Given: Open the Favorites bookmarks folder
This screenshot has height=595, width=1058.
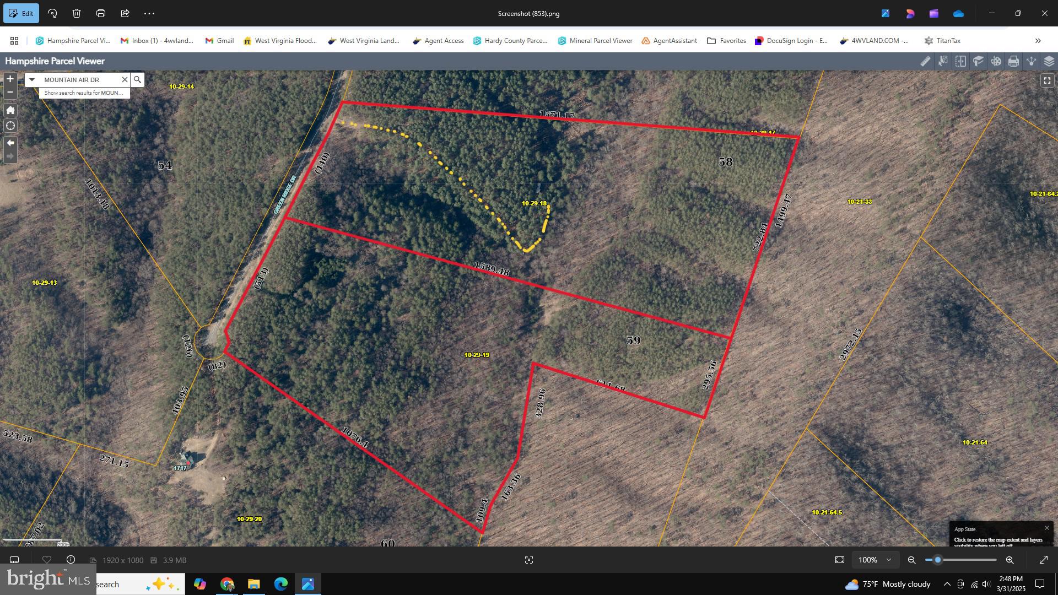Looking at the screenshot, I should 726,41.
